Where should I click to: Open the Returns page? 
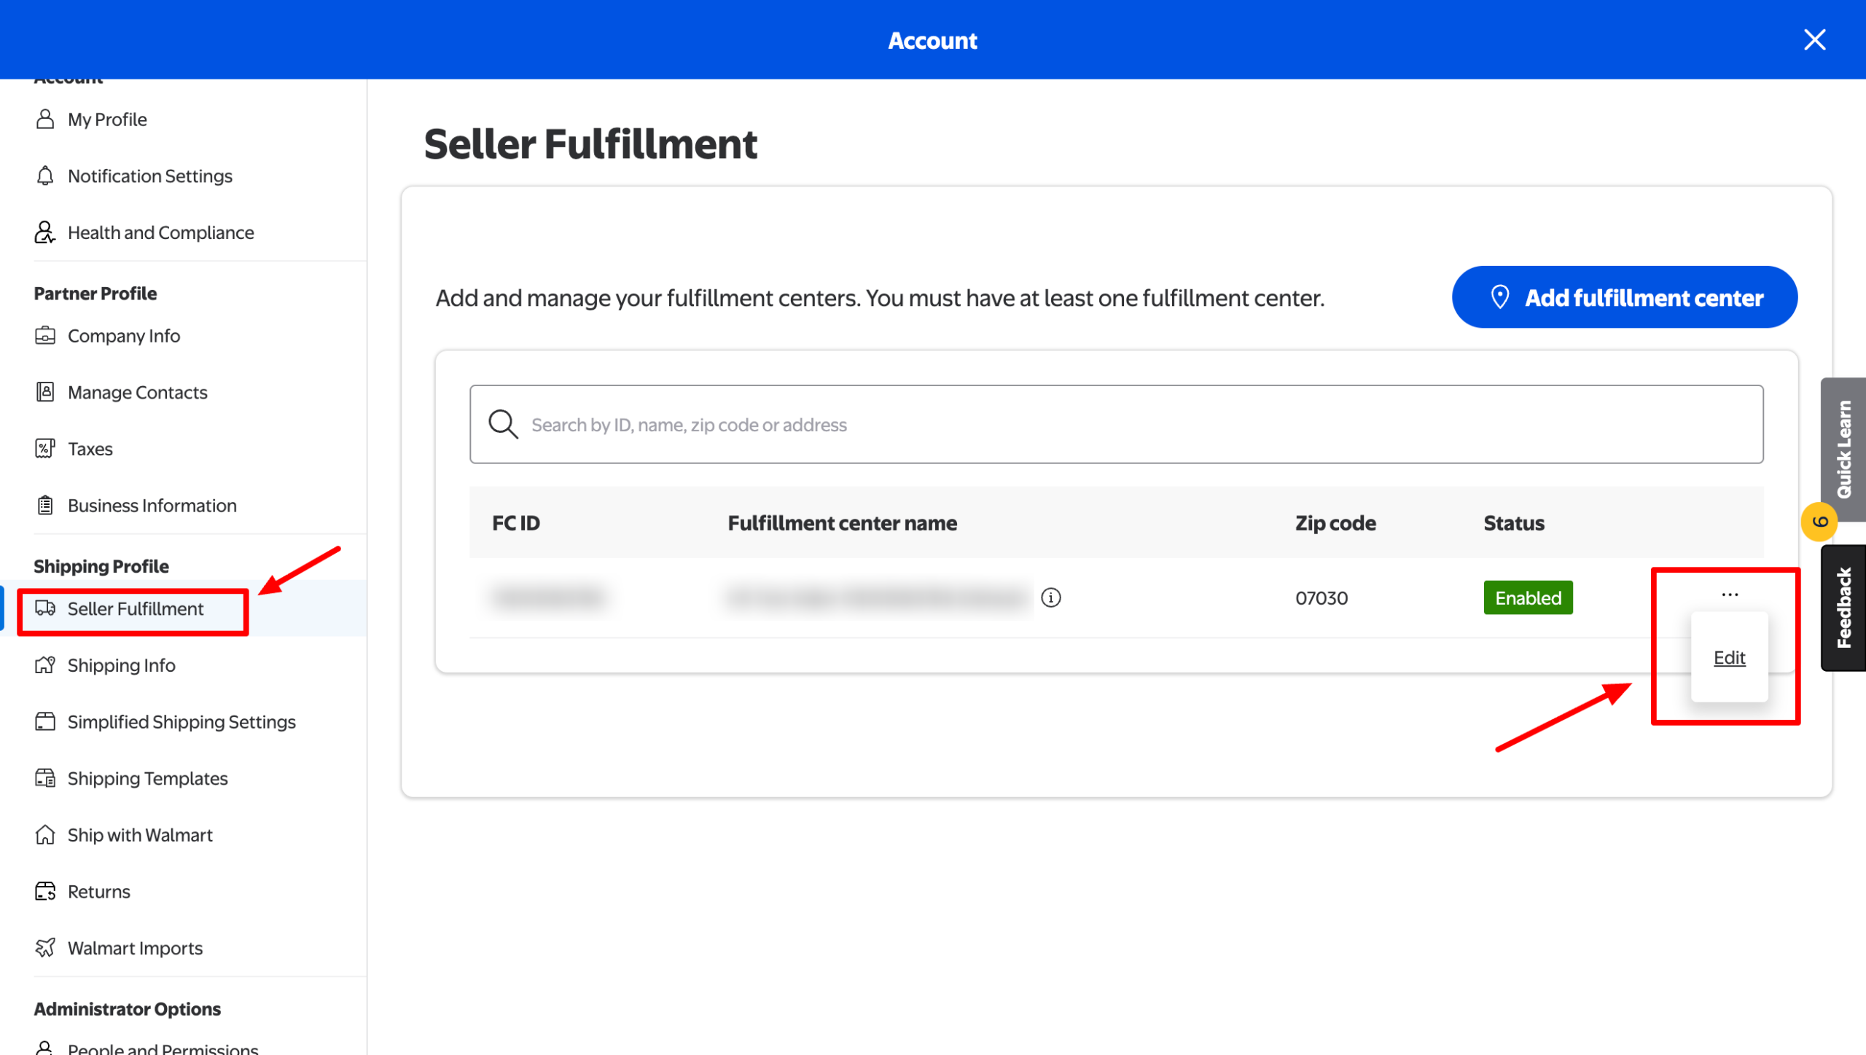[99, 892]
